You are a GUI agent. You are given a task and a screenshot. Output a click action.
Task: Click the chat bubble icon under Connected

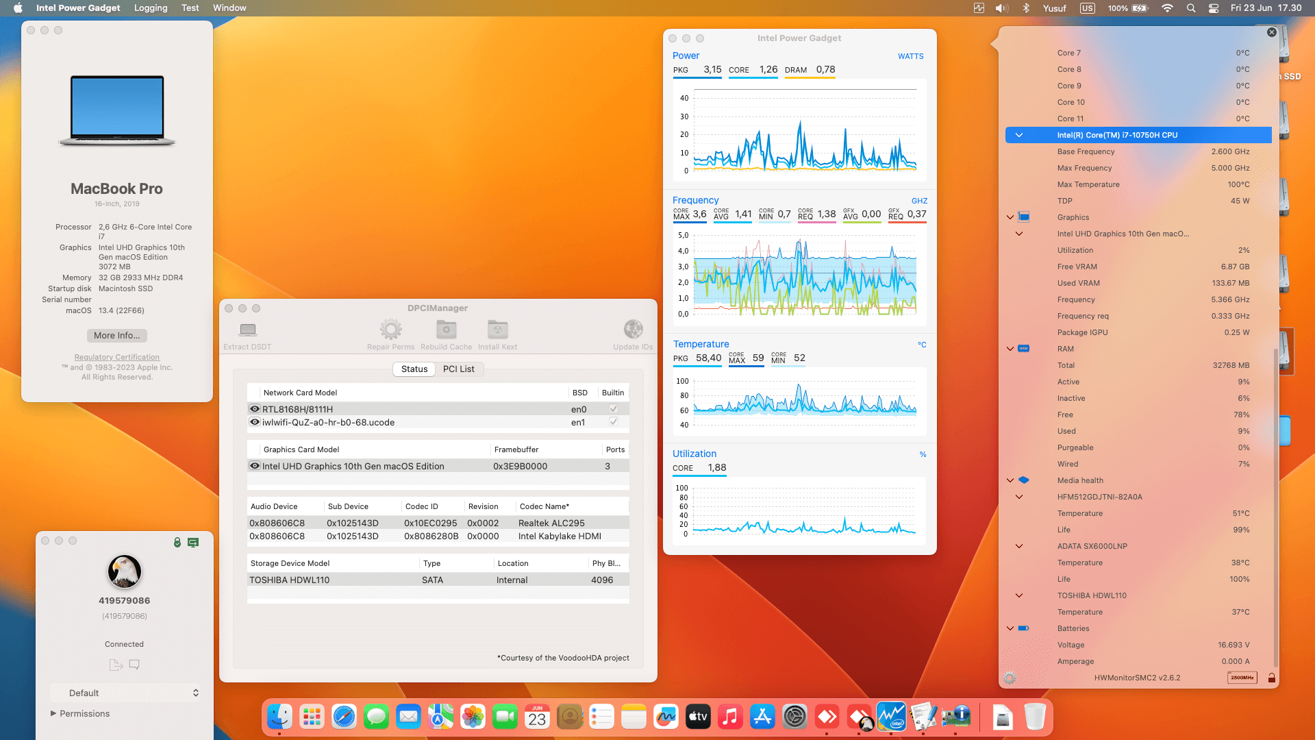pyautogui.click(x=134, y=665)
